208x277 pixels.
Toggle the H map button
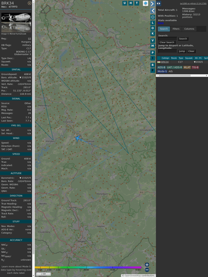coord(130,3)
